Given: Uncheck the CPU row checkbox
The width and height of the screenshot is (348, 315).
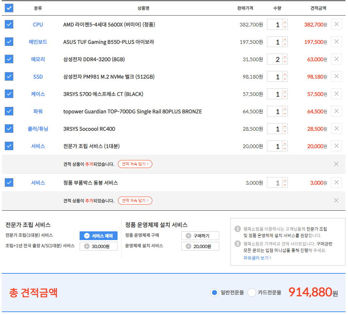Looking at the screenshot, I should [9, 24].
